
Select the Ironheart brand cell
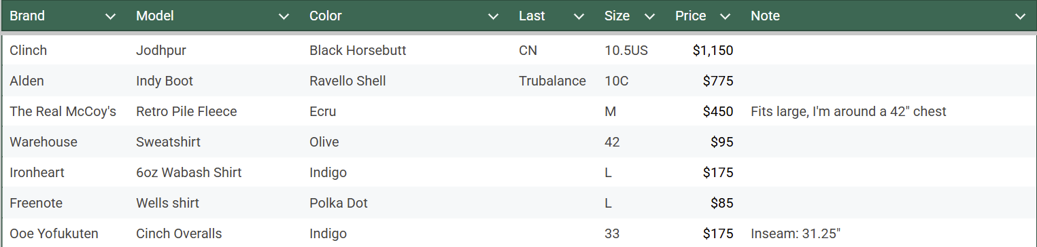point(37,172)
